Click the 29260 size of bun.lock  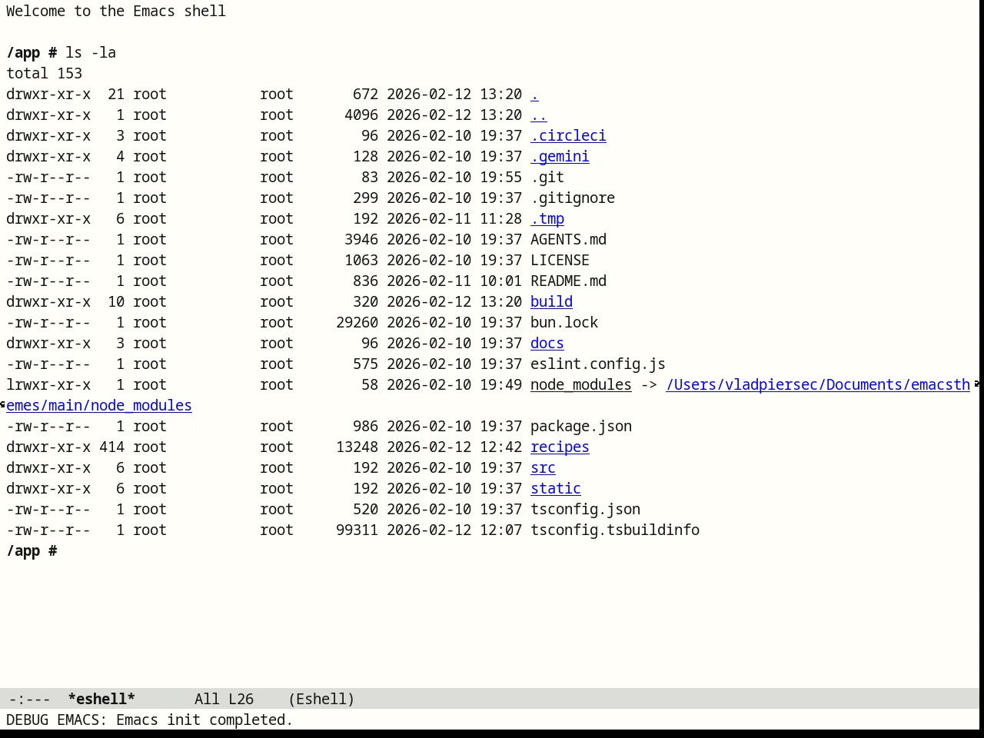[x=357, y=323]
